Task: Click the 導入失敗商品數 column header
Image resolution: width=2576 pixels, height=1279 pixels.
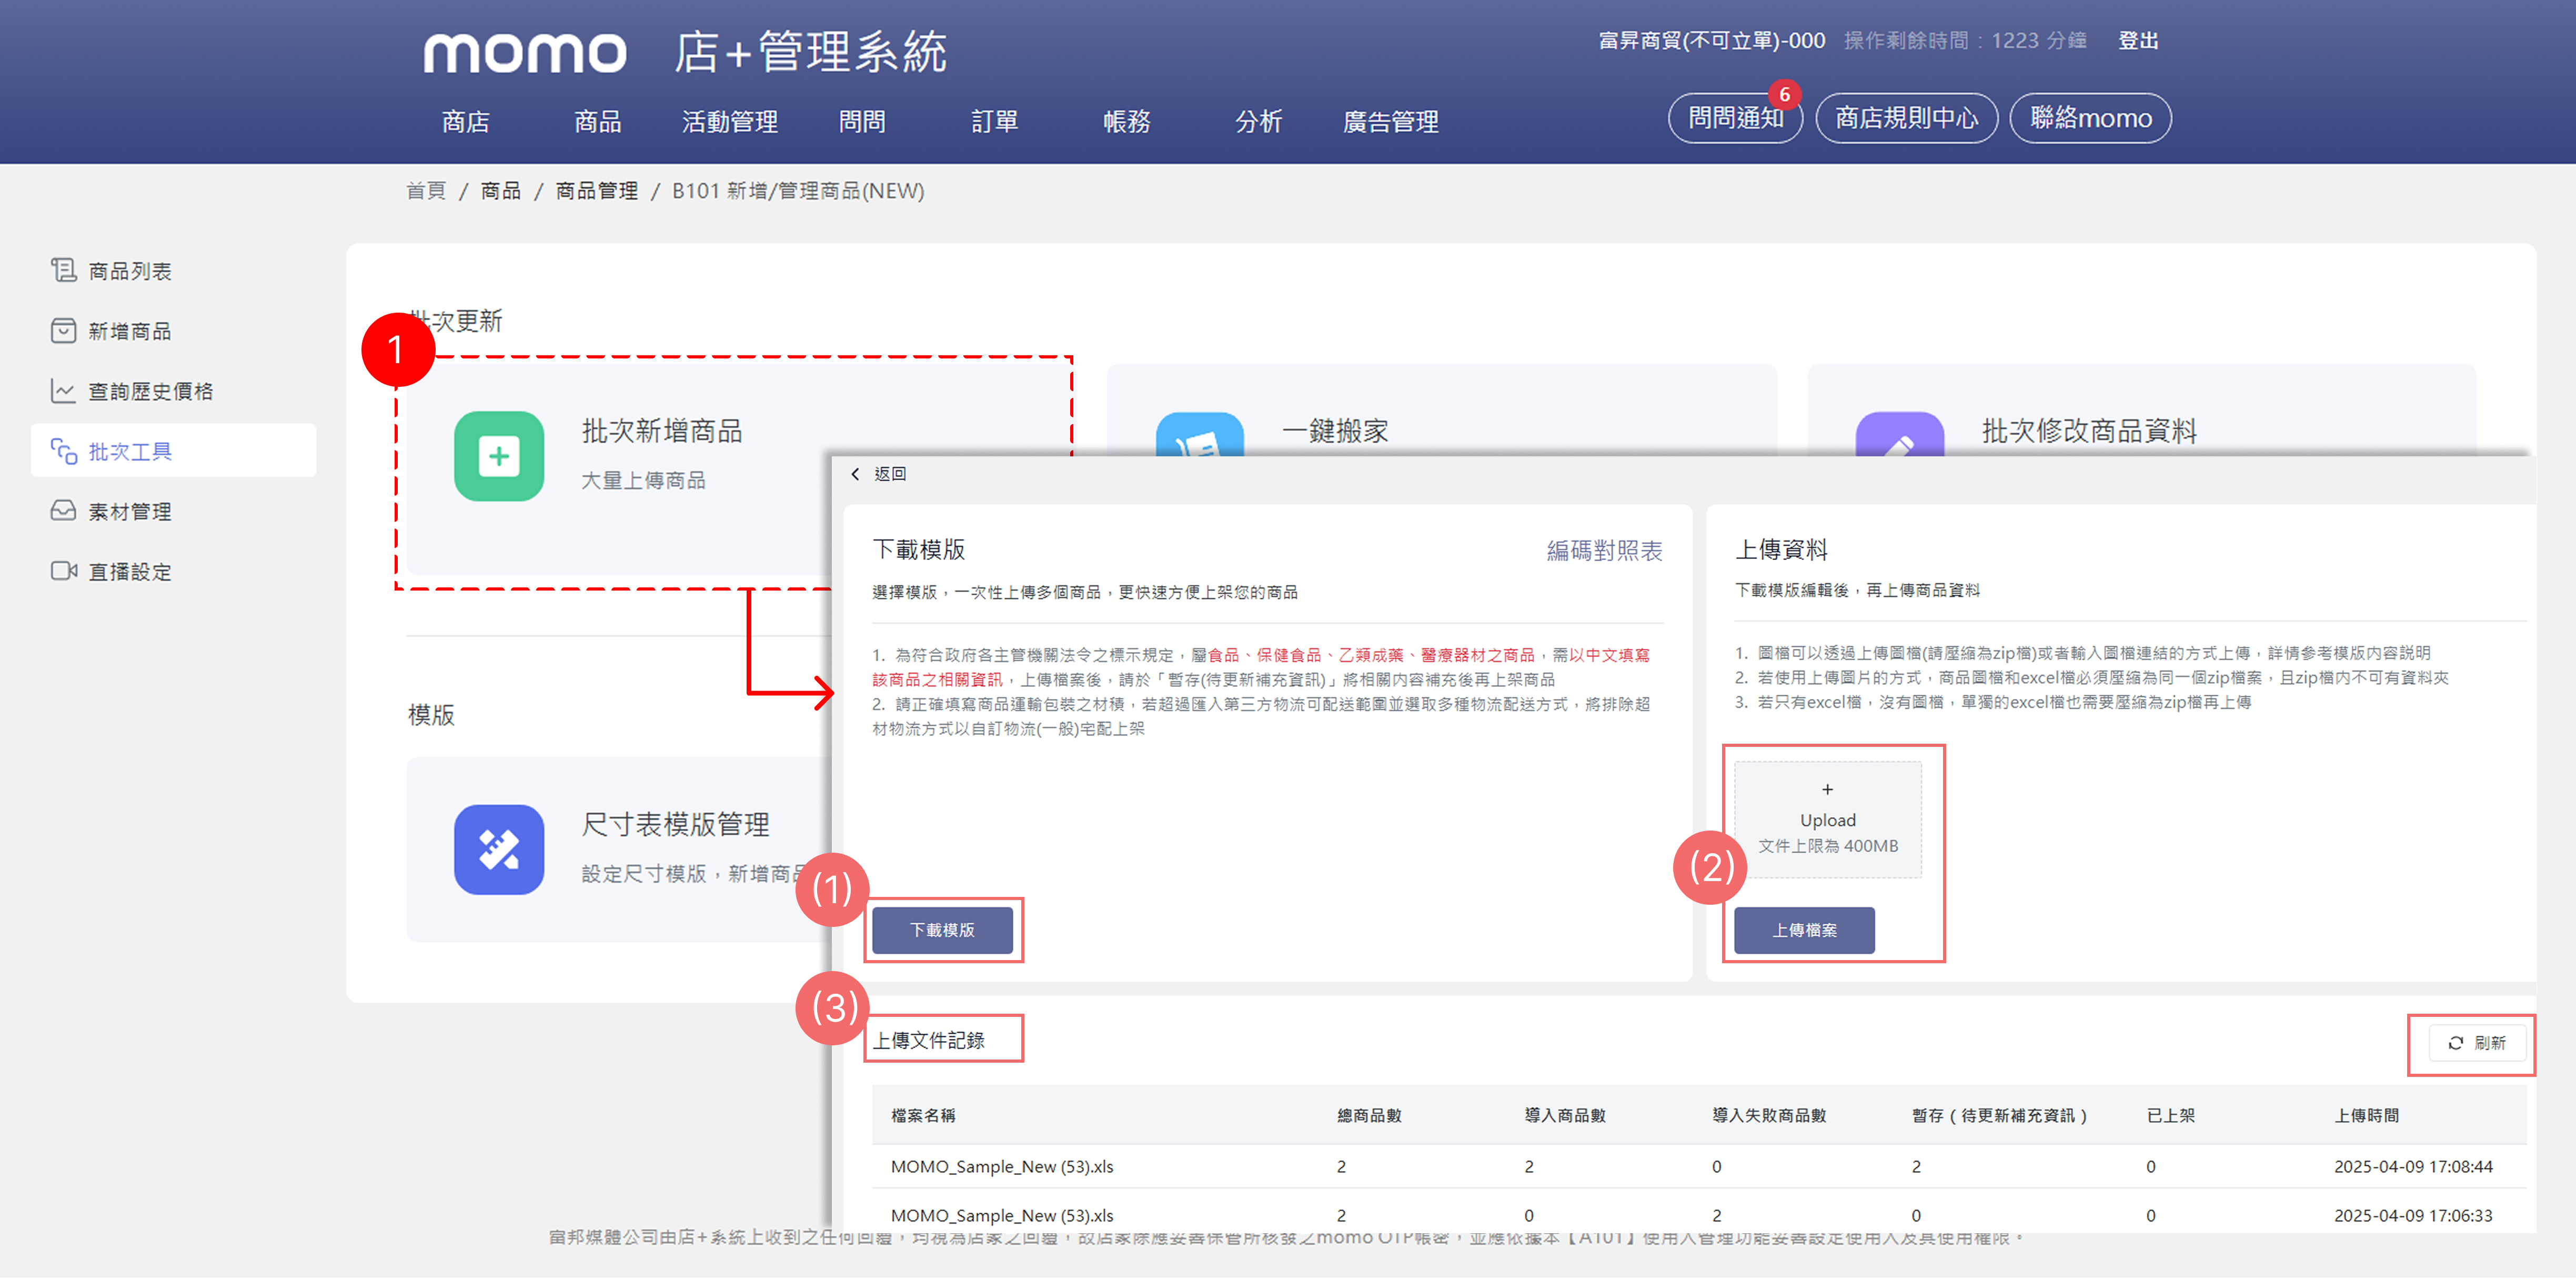Action: pyautogui.click(x=1769, y=1116)
